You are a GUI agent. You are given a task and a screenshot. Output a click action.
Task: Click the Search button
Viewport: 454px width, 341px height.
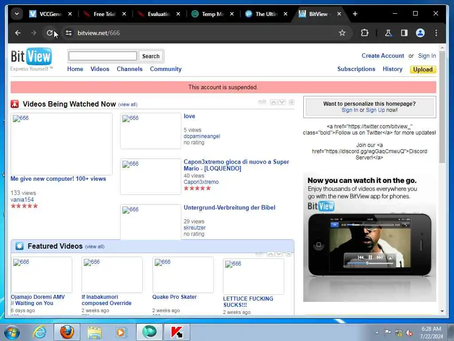tap(151, 56)
